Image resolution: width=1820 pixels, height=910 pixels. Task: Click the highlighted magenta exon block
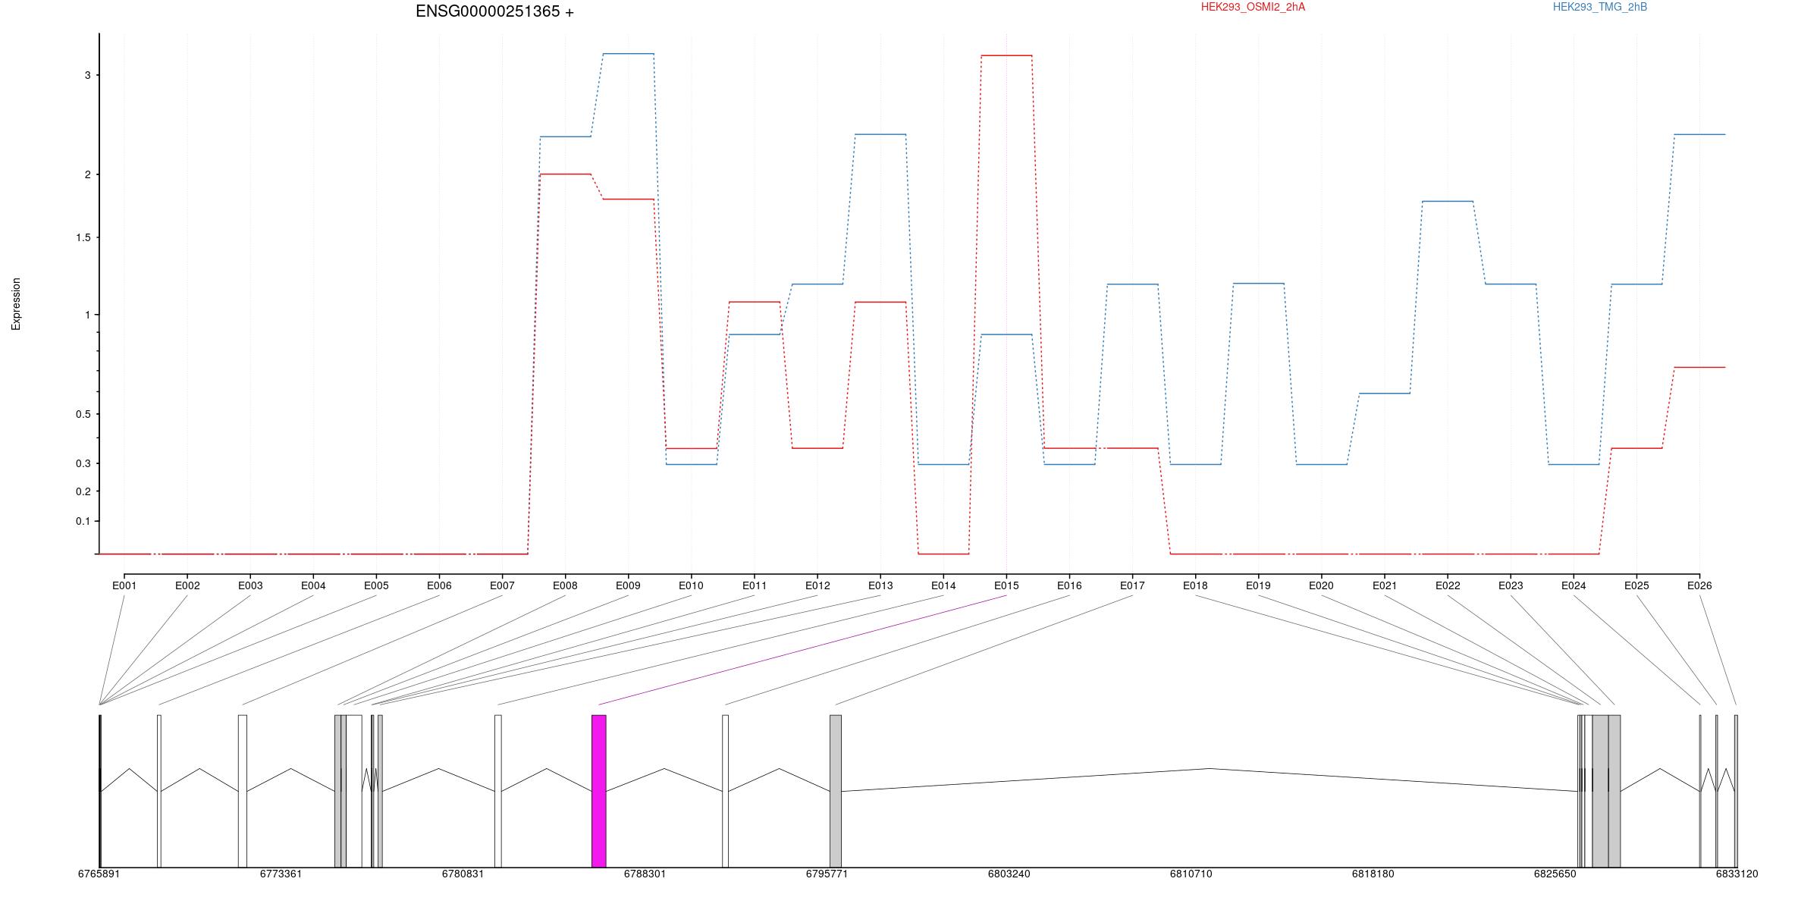pos(599,791)
